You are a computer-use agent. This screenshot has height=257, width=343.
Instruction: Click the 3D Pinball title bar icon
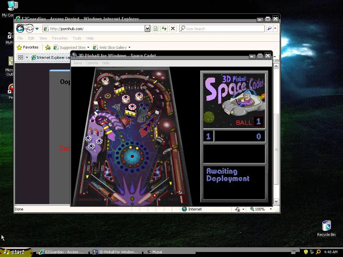click(x=74, y=55)
